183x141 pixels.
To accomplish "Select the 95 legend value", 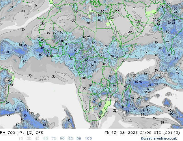I will click(70, 138).
